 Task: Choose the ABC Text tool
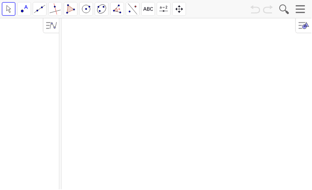point(148,9)
